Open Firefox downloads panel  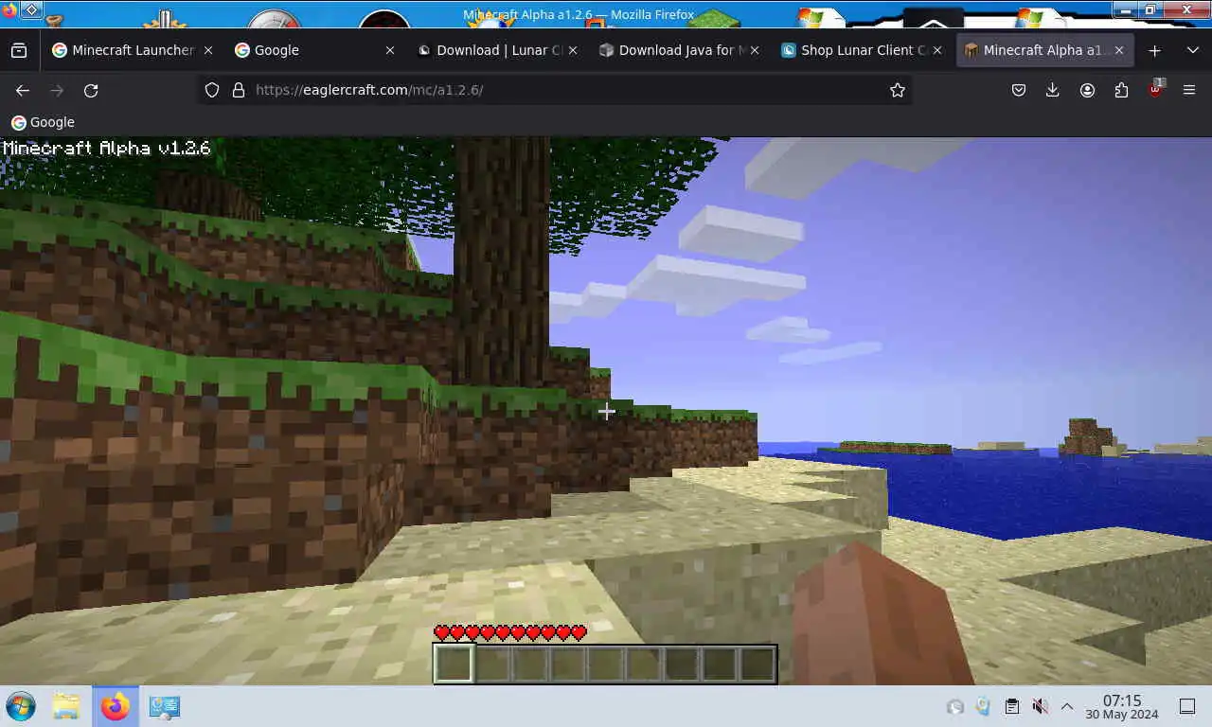(1053, 90)
